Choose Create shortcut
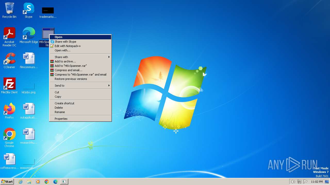Image resolution: width=330 pixels, height=185 pixels. 80,103
